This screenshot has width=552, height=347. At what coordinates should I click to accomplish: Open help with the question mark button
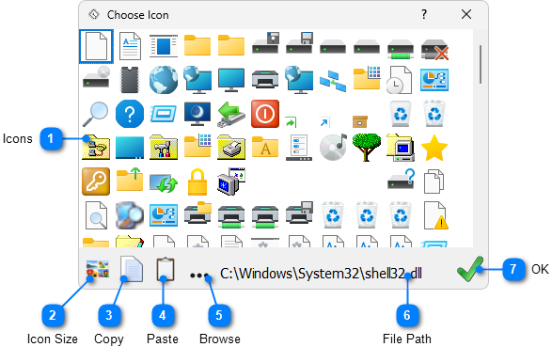pos(424,14)
